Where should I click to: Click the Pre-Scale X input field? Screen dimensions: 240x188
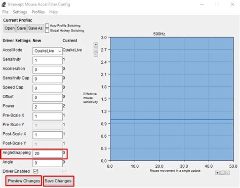tap(48, 116)
